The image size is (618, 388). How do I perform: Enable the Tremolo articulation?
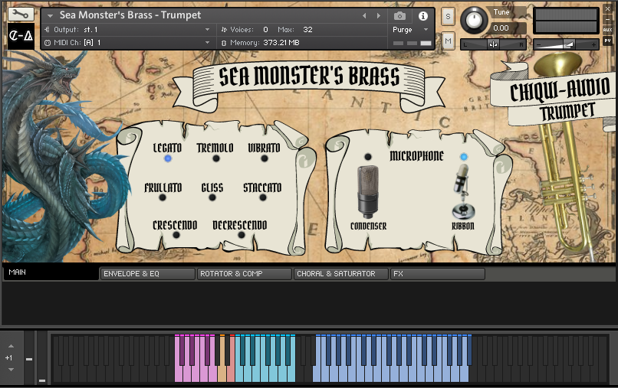pyautogui.click(x=215, y=158)
